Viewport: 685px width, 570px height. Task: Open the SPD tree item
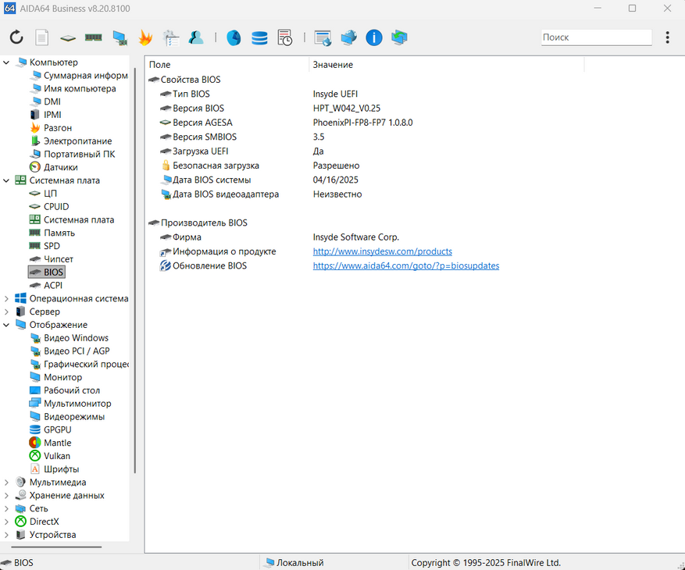(x=45, y=246)
